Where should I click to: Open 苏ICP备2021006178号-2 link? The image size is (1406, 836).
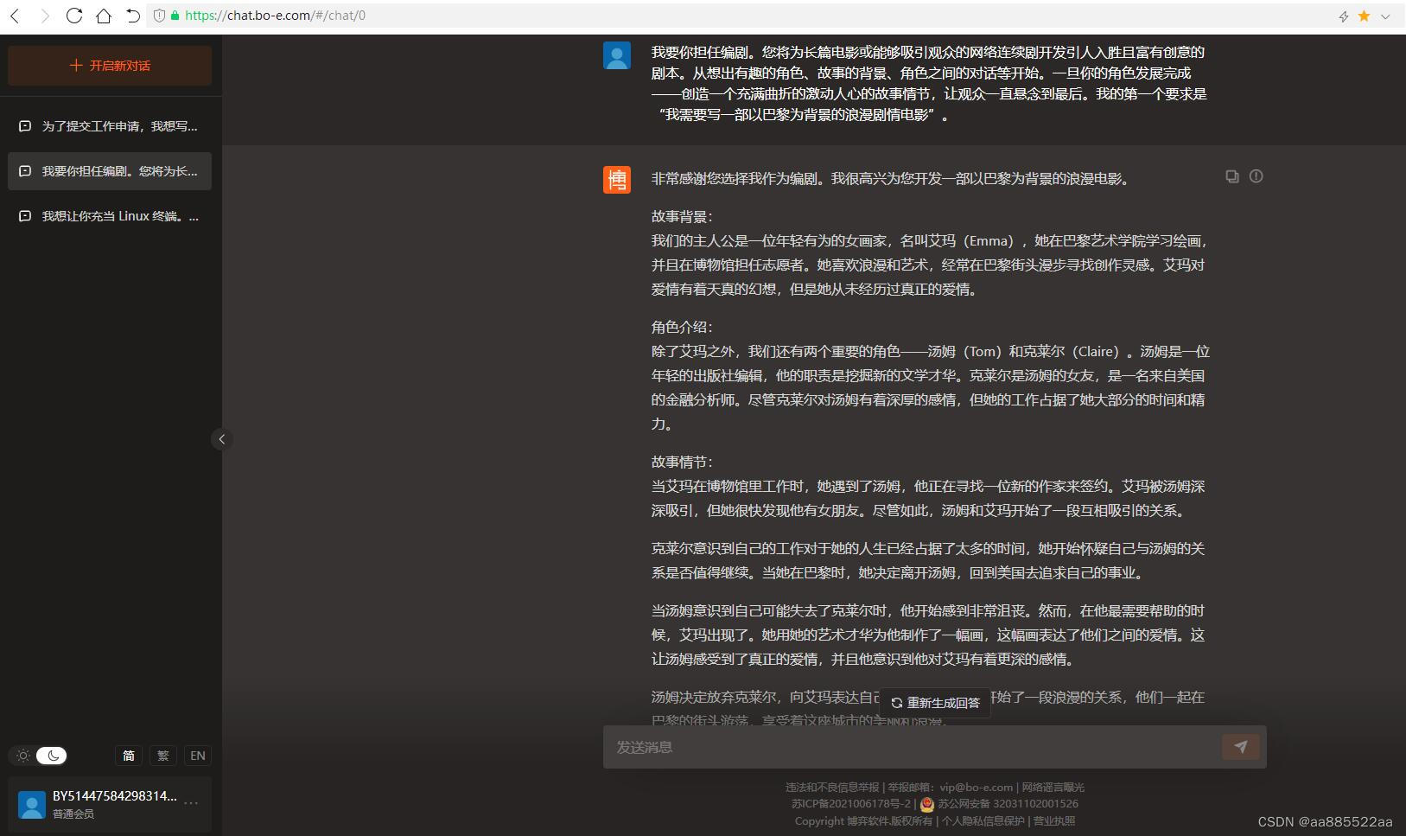click(851, 804)
